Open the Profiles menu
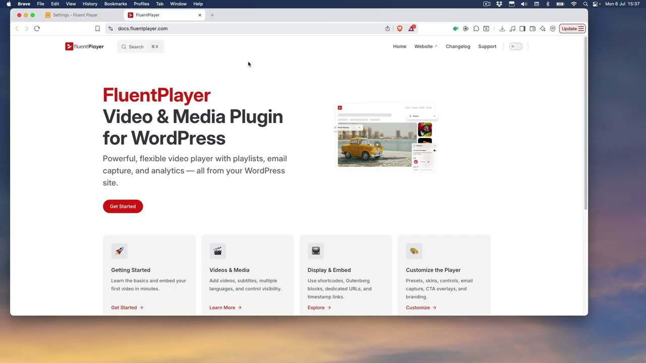This screenshot has width=646, height=363. 141,4
